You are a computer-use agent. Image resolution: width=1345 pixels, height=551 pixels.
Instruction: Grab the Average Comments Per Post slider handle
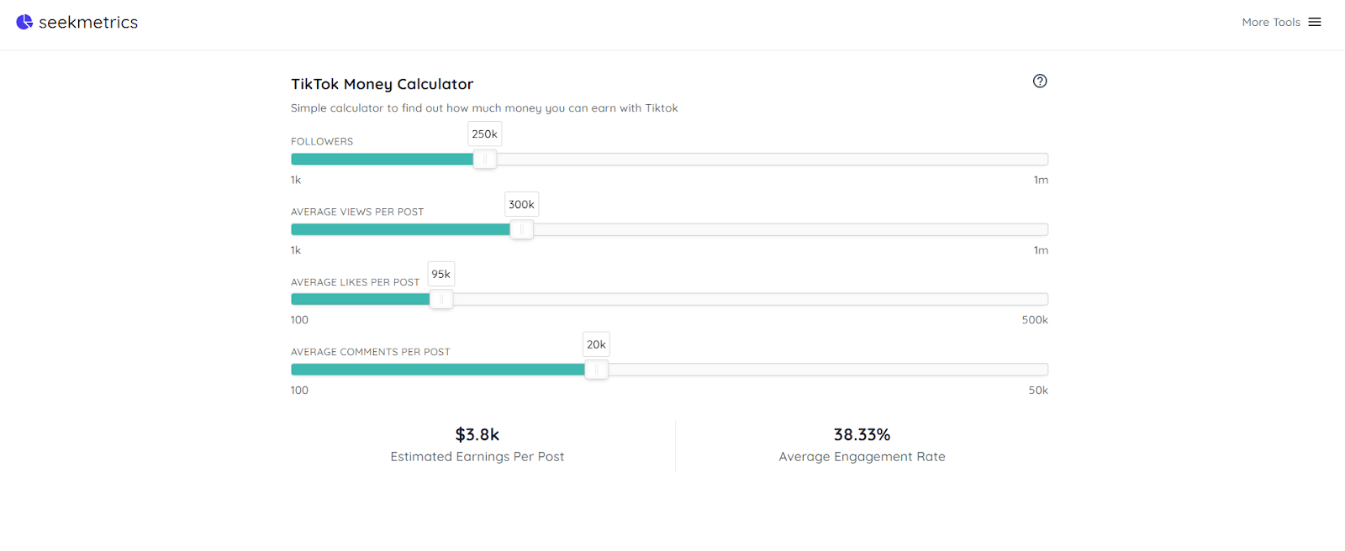[596, 370]
